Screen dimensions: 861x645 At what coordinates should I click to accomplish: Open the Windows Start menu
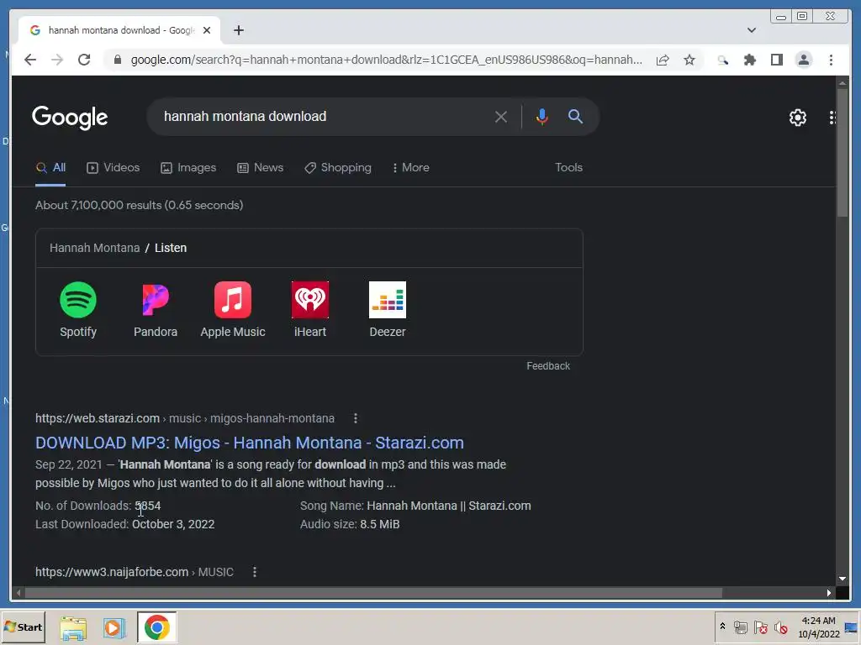pyautogui.click(x=23, y=627)
